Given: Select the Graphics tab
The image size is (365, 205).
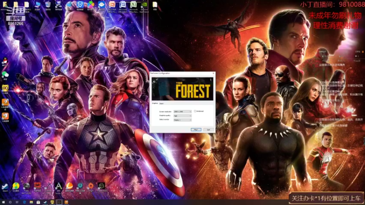Looking at the screenshot, I should click(x=155, y=103).
